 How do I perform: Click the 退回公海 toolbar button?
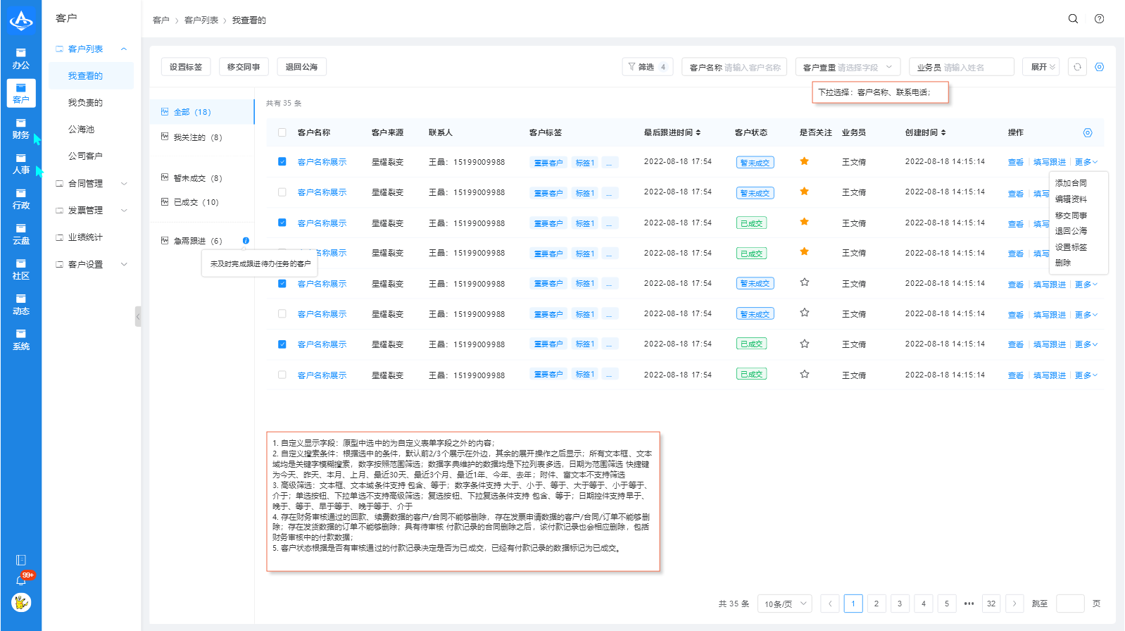(301, 67)
